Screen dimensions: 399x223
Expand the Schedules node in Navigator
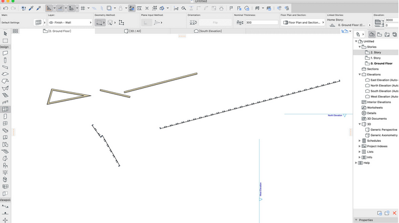point(360,141)
